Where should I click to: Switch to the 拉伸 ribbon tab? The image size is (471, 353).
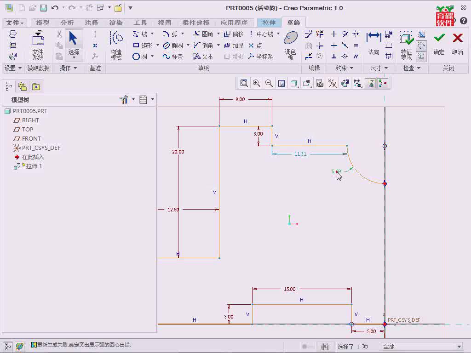click(269, 23)
